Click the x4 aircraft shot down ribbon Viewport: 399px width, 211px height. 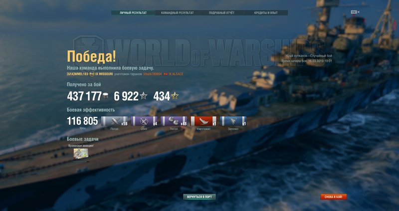coord(144,121)
